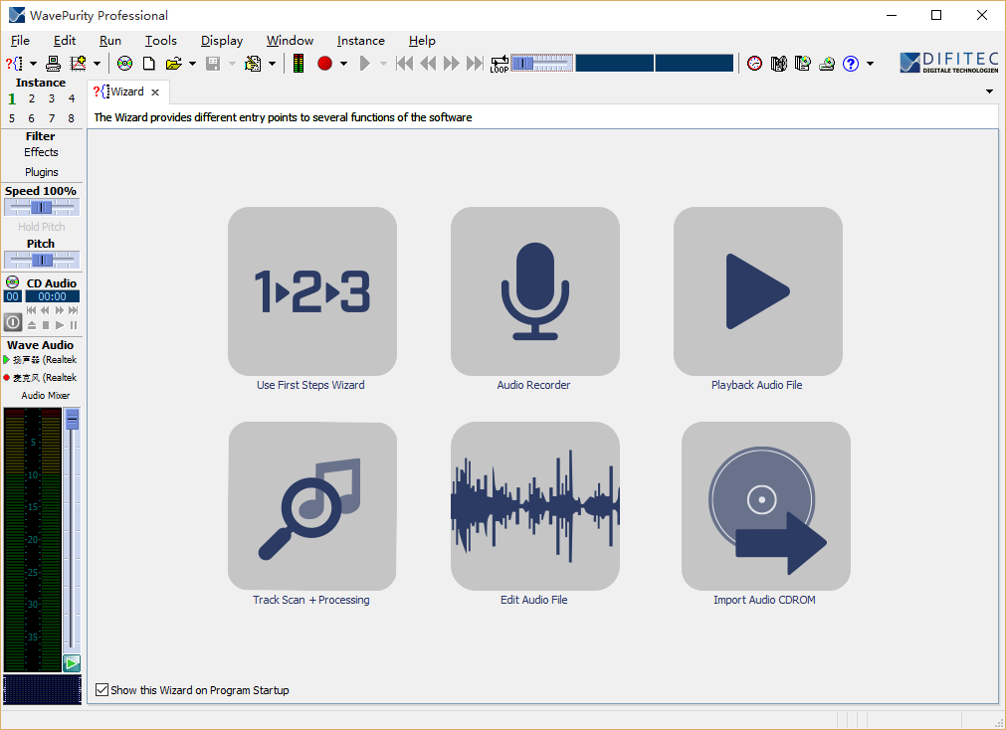Click the Speed slider in left panel

click(x=41, y=207)
